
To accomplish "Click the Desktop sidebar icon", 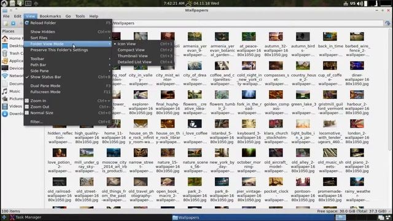I will [x=5, y=46].
